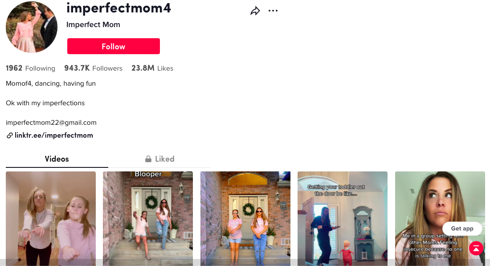Switch to the Videos tab

point(57,159)
